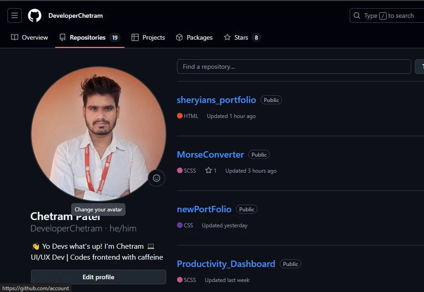
Task: Click the orange HTML language dot
Action: point(179,116)
